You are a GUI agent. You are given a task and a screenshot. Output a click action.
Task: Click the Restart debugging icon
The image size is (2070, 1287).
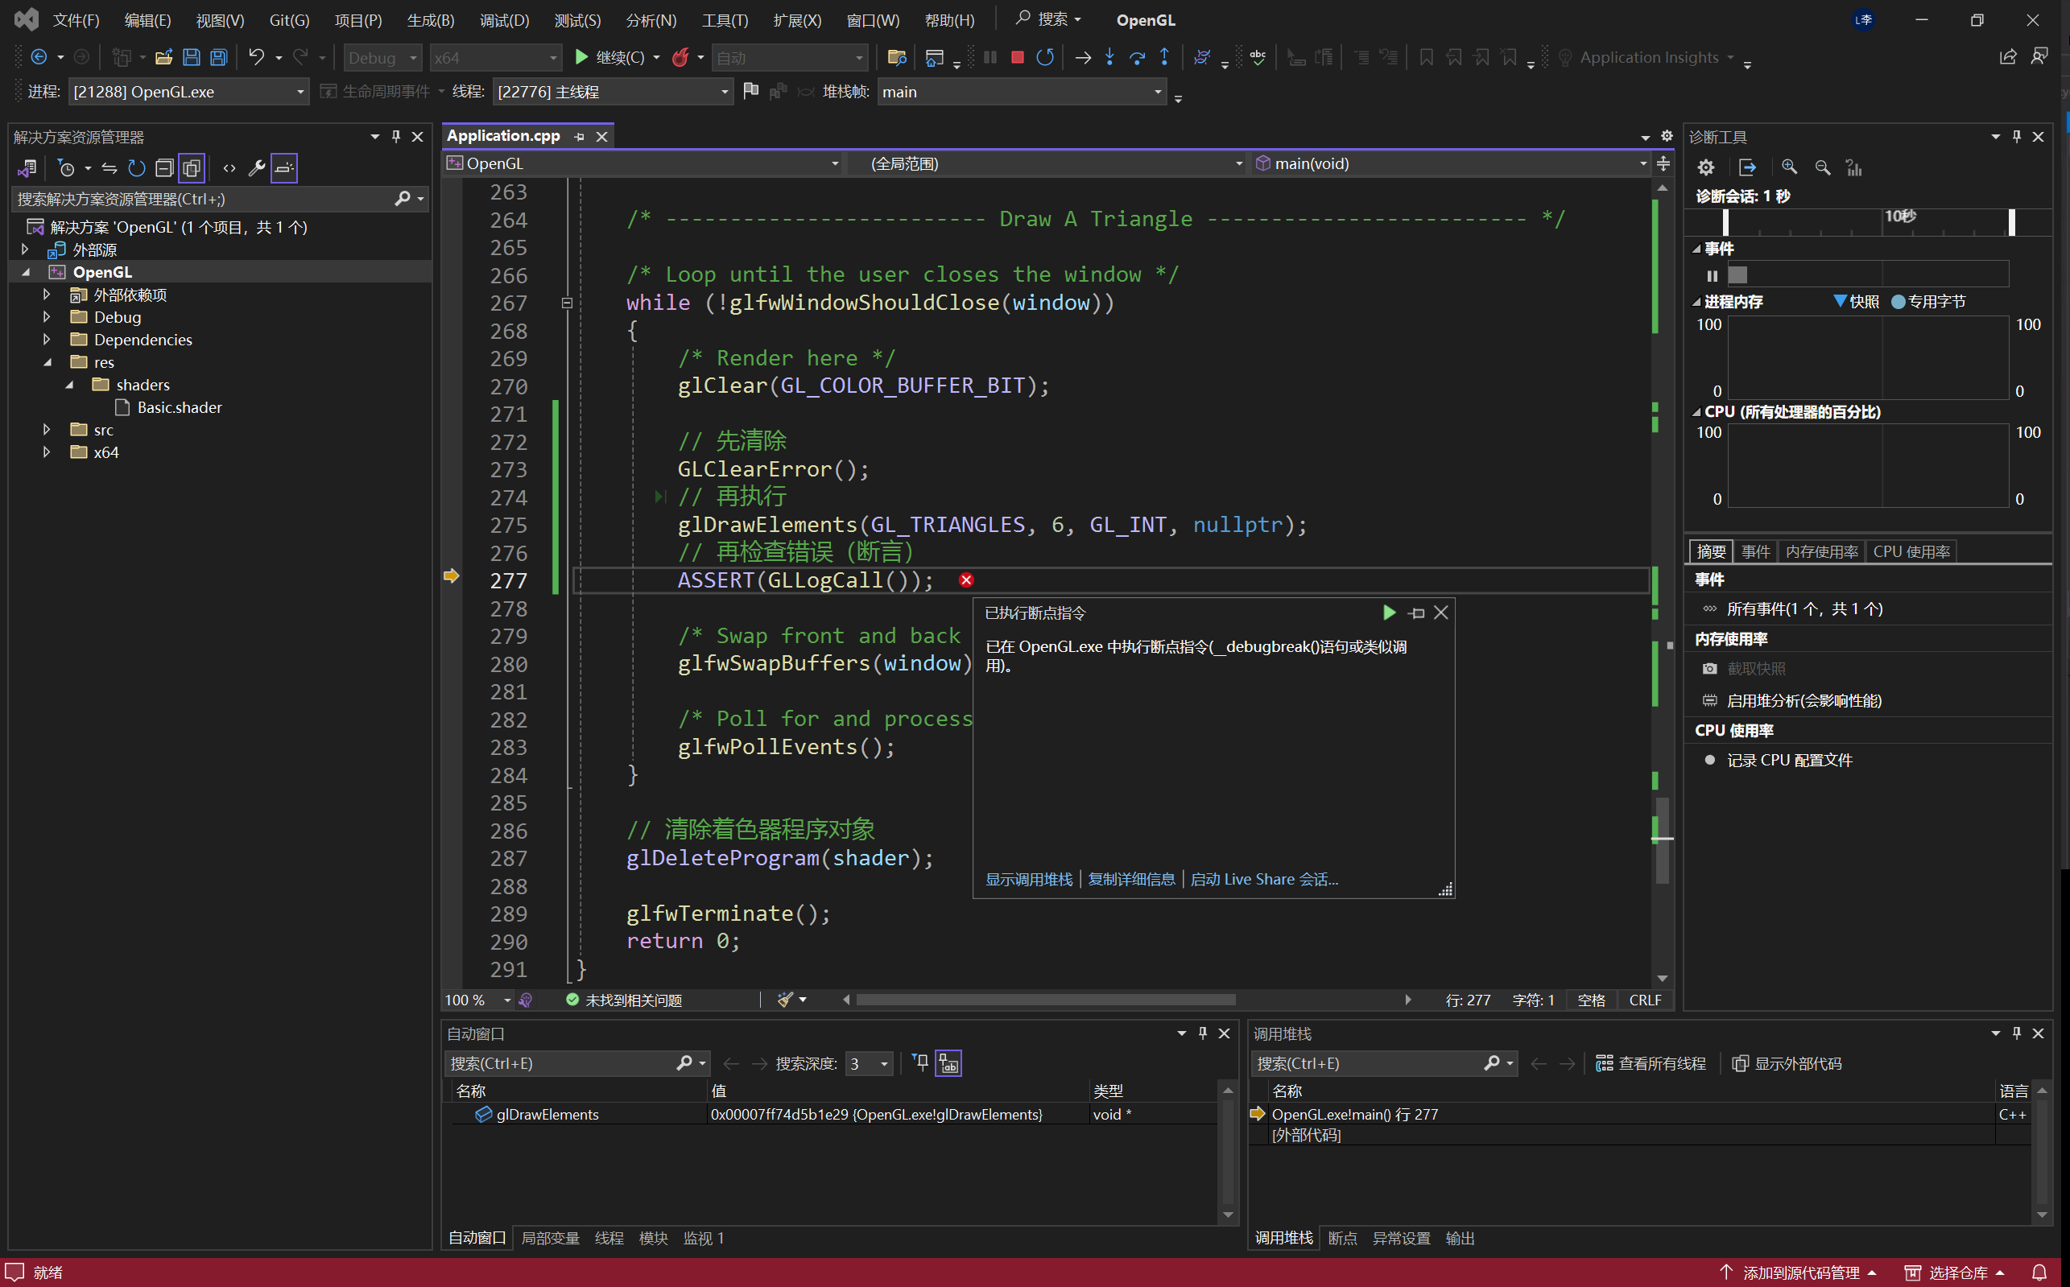click(1045, 57)
